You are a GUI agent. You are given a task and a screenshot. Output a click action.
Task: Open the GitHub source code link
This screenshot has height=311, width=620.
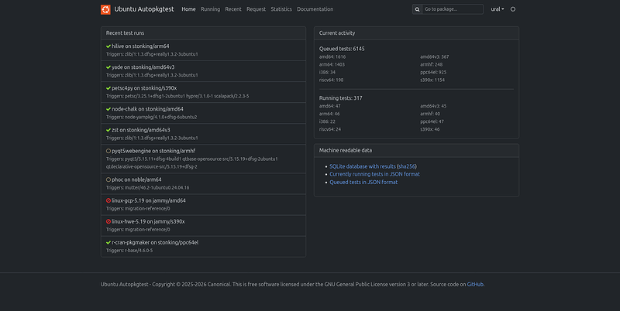[475, 284]
